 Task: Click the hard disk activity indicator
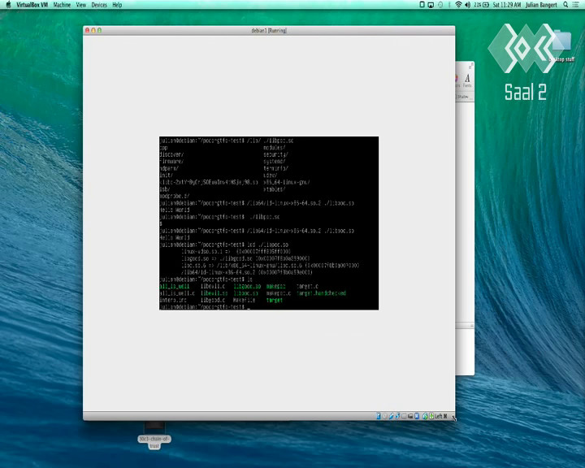click(x=379, y=416)
